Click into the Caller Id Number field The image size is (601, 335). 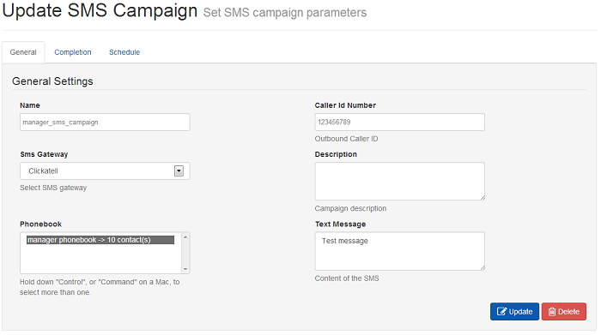(x=400, y=122)
